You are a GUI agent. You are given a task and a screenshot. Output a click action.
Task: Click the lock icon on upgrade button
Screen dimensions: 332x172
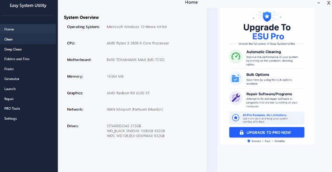pyautogui.click(x=242, y=132)
